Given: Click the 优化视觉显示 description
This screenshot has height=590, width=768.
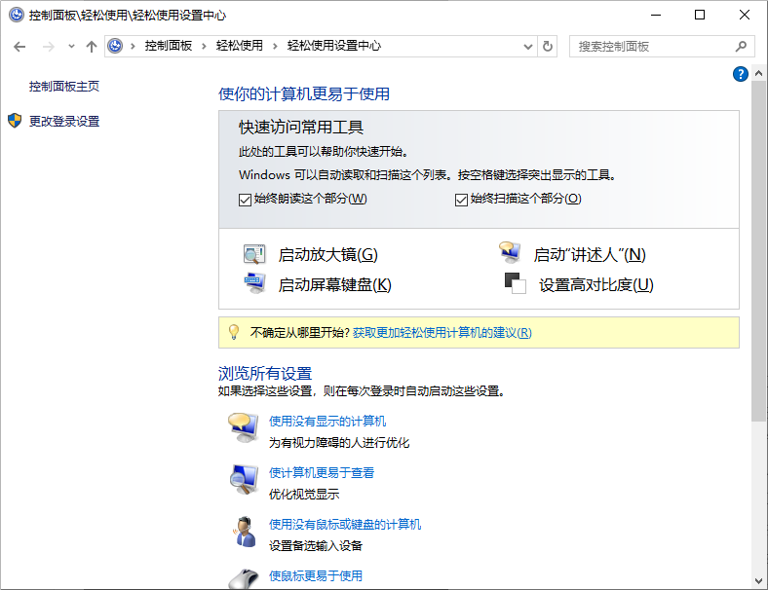Looking at the screenshot, I should coord(304,495).
